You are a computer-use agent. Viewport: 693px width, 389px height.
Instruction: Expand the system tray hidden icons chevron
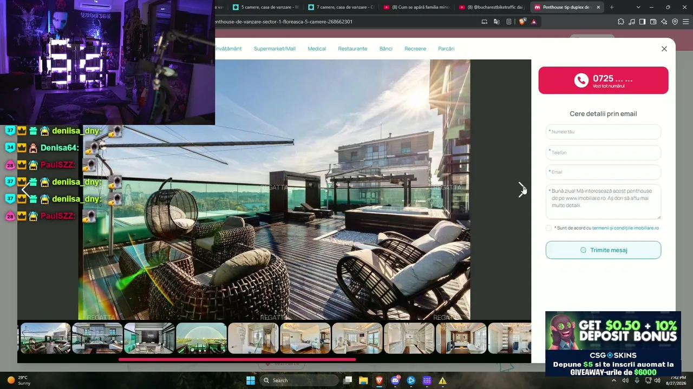pos(614,380)
